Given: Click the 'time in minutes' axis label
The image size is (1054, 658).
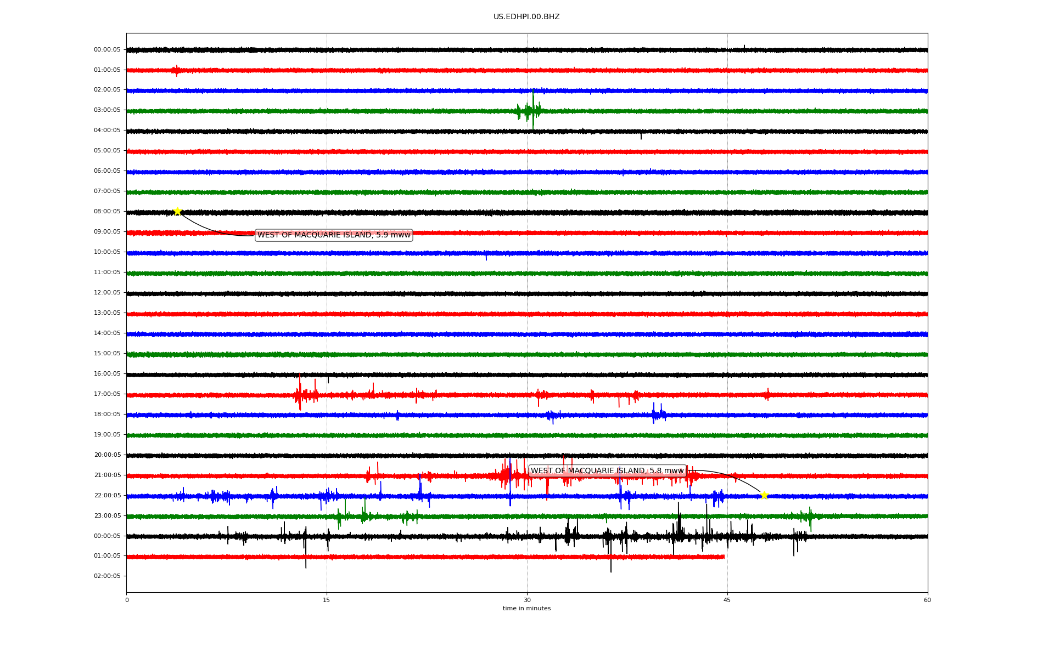Looking at the screenshot, I should tap(526, 609).
